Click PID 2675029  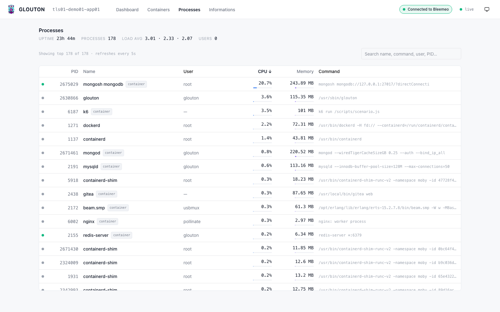pos(69,84)
